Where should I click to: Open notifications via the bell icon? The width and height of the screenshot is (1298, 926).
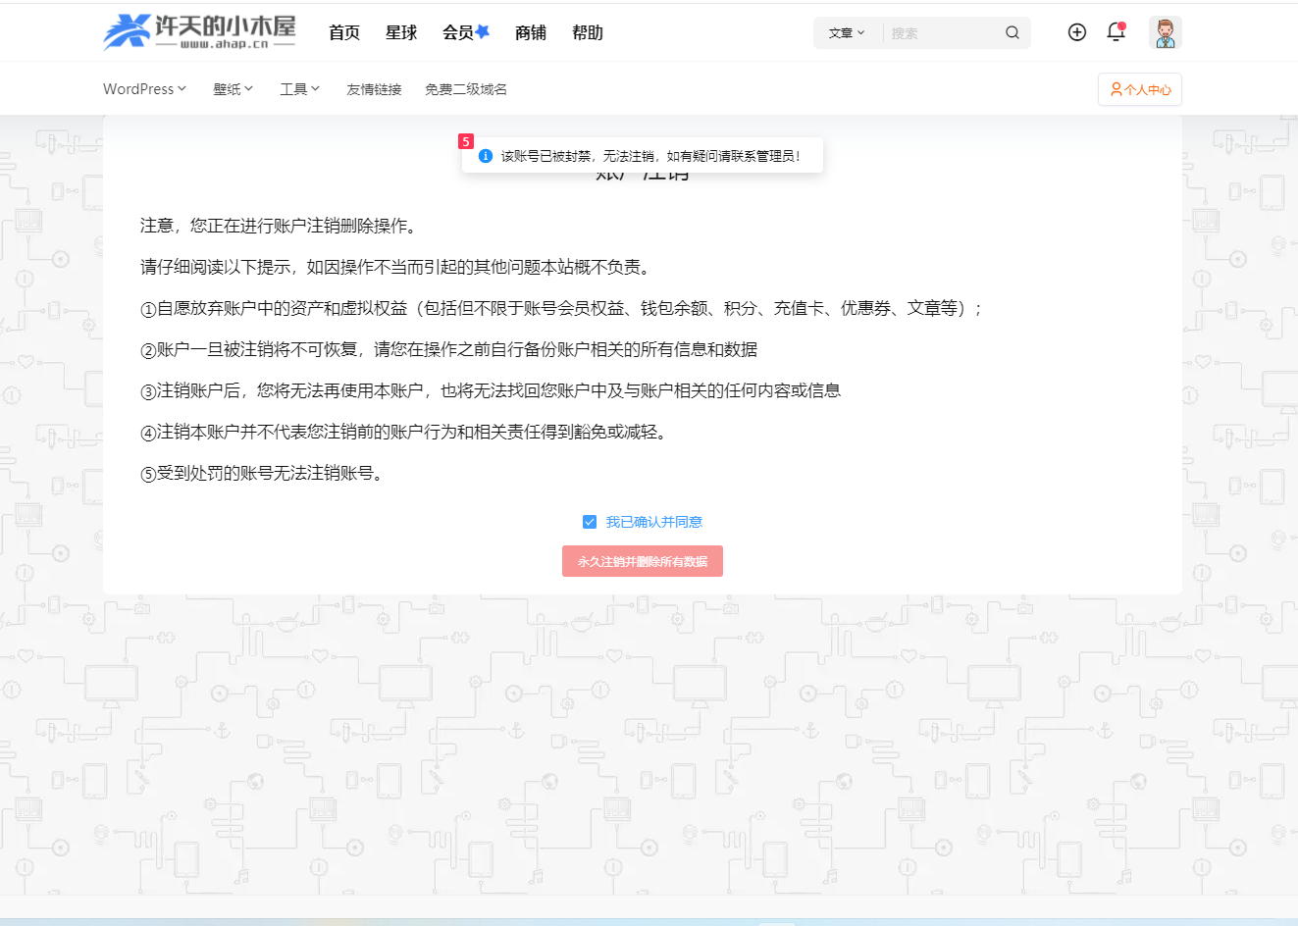[1116, 32]
